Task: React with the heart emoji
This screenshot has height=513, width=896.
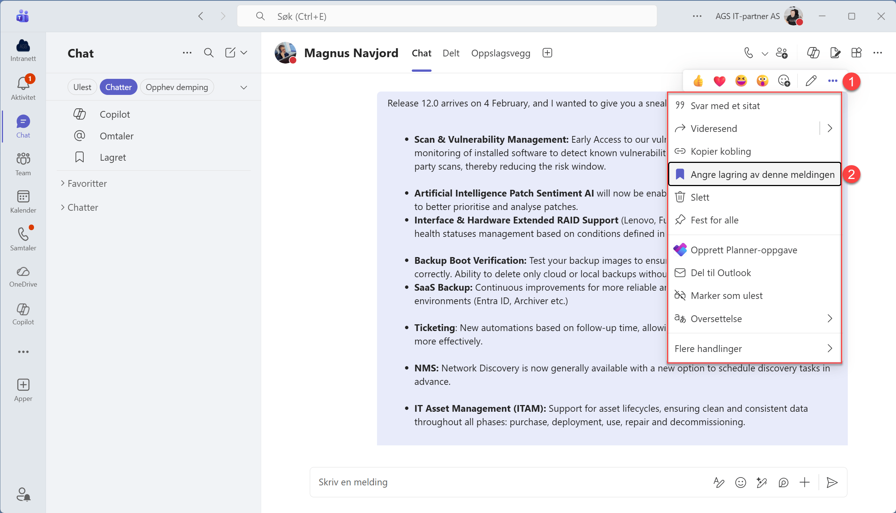Action: point(719,81)
